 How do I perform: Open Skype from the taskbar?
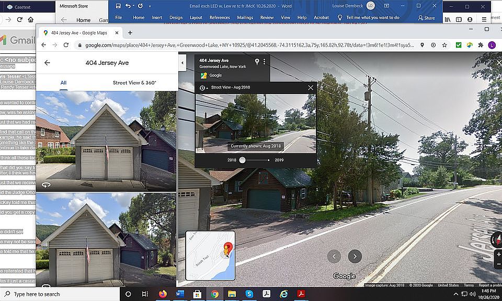(x=249, y=294)
